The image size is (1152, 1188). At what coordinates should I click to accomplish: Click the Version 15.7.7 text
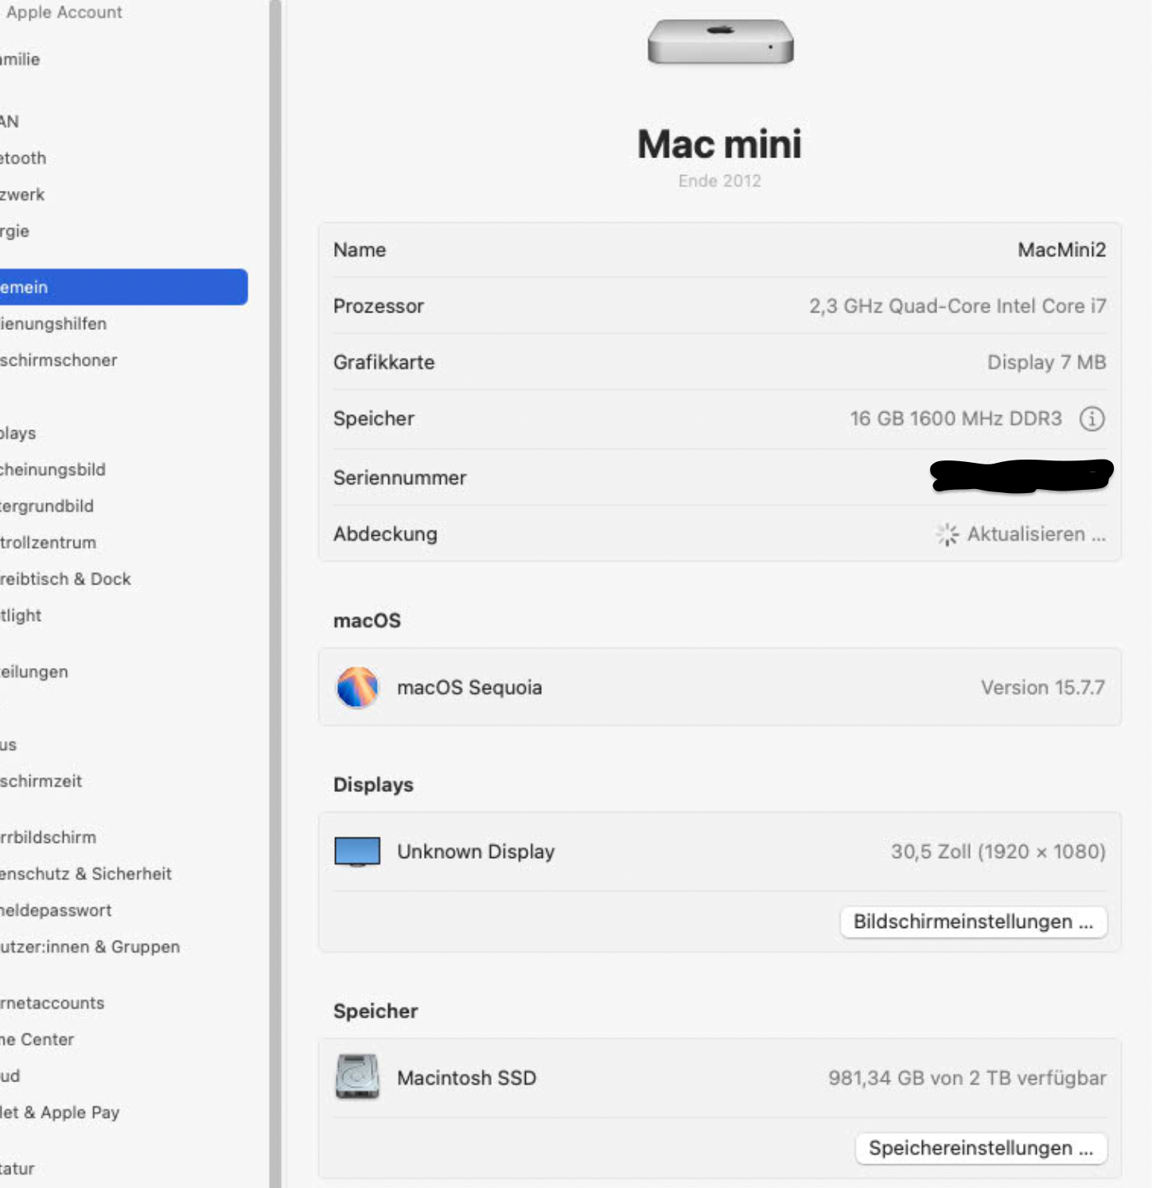[x=1043, y=688]
